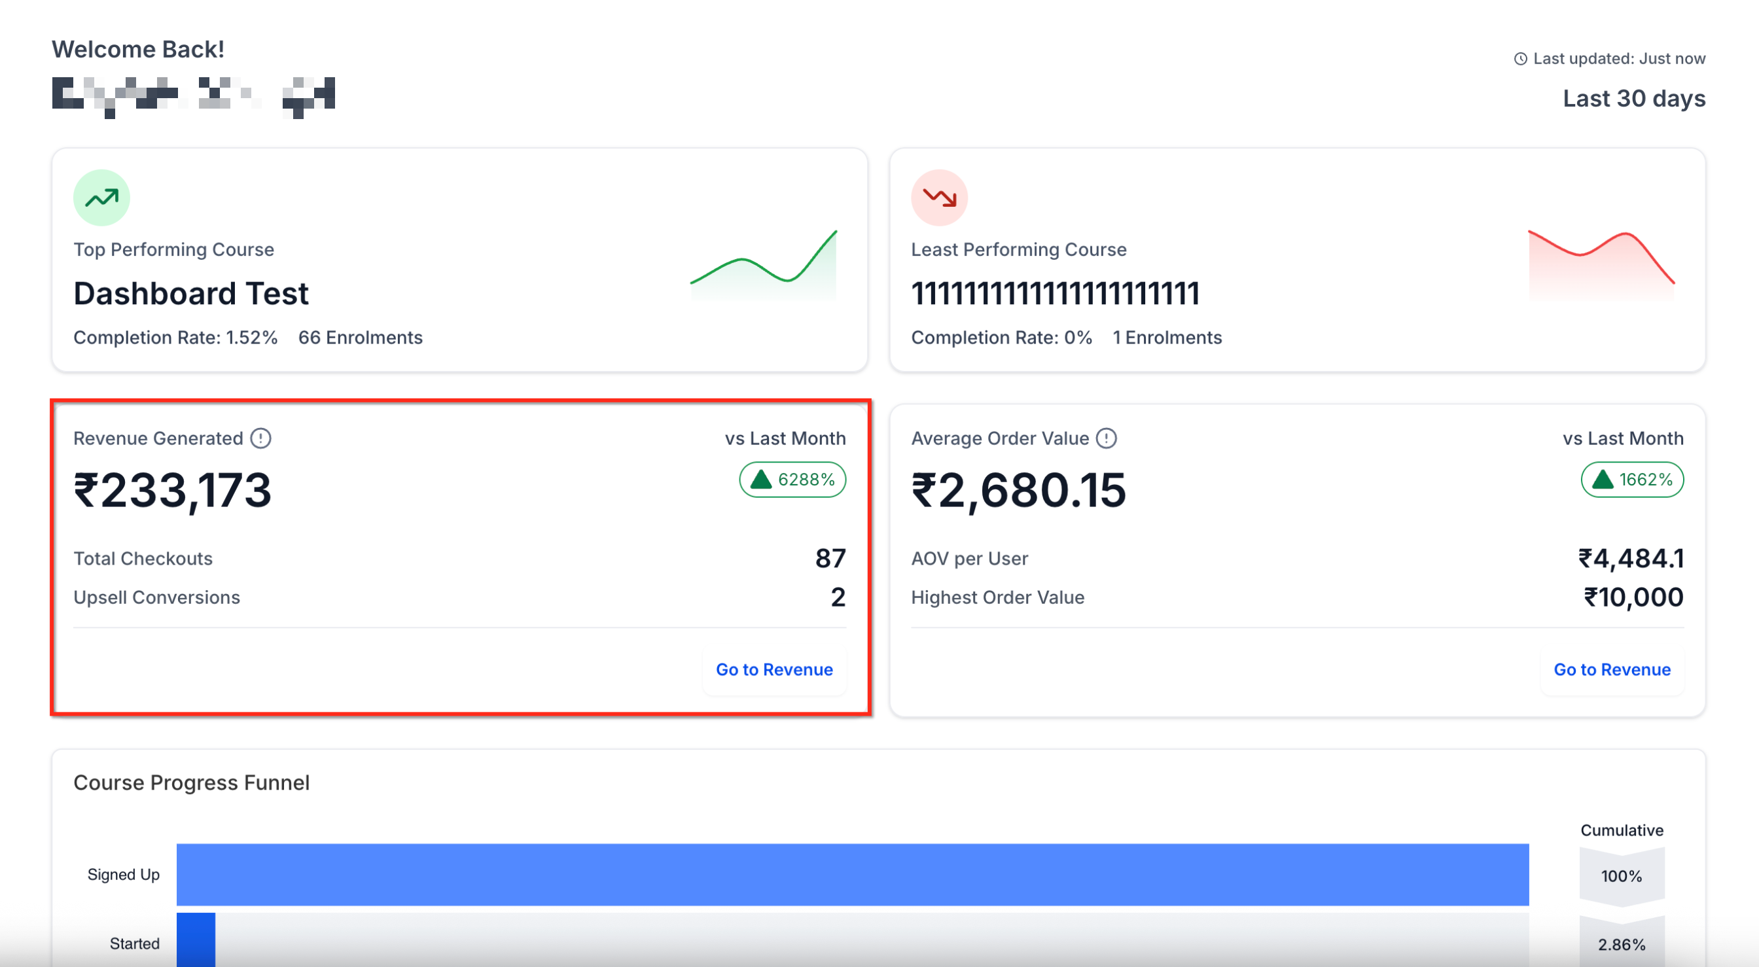Click the Signed Up funnel bar

coord(852,875)
